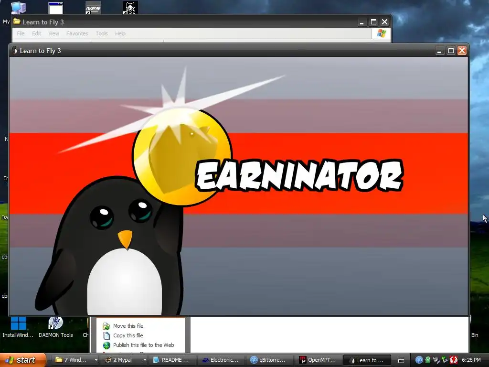
Task: Click the penguin icon in game title bar
Action: coord(15,51)
